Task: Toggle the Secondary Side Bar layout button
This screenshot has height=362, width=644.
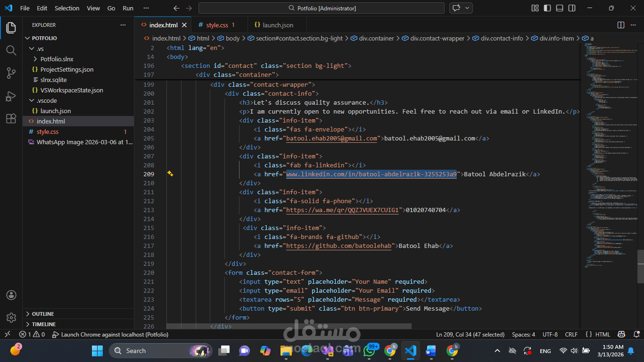Action: click(x=571, y=8)
